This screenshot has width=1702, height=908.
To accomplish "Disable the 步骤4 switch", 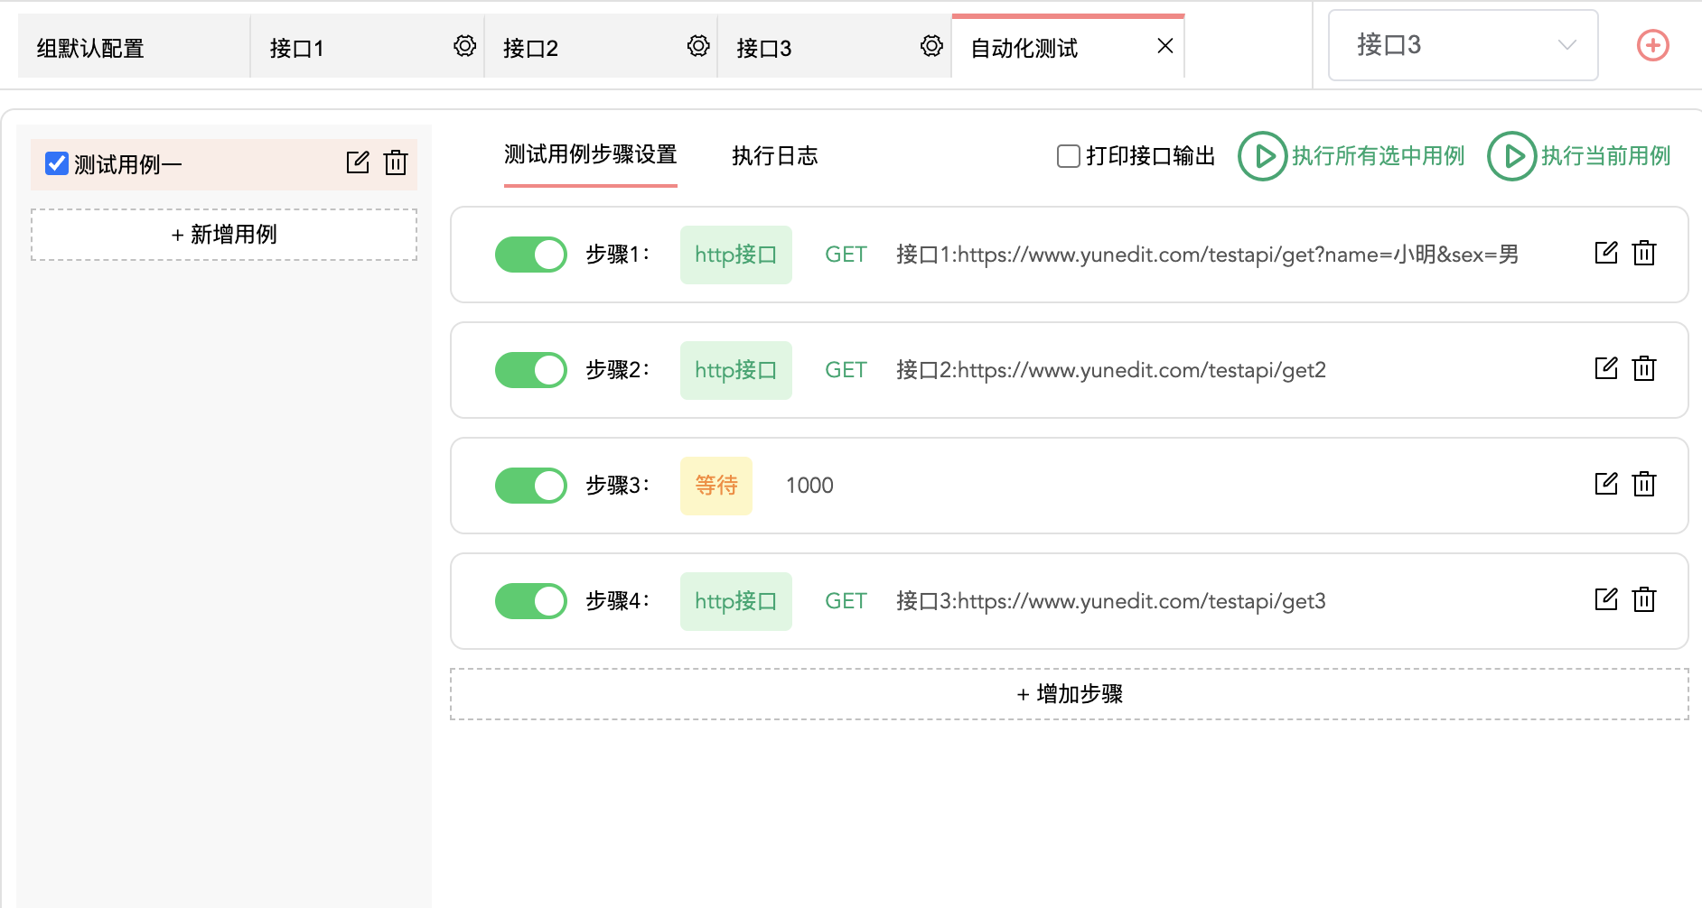I will click(531, 601).
